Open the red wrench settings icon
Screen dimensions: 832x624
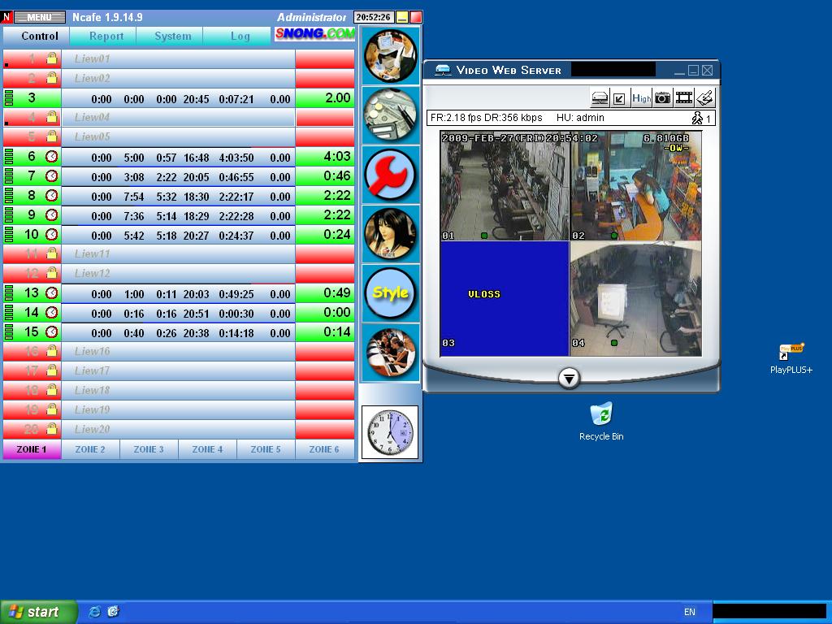tap(391, 175)
